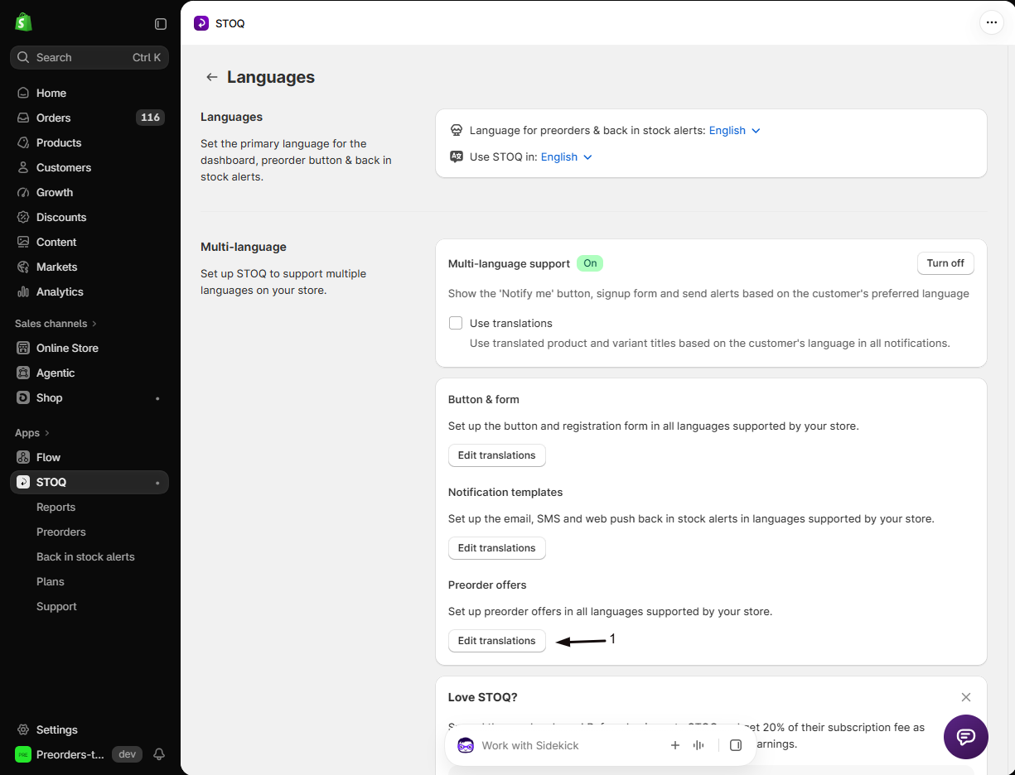Expand the Apps section
This screenshot has width=1015, height=775.
[x=32, y=432]
